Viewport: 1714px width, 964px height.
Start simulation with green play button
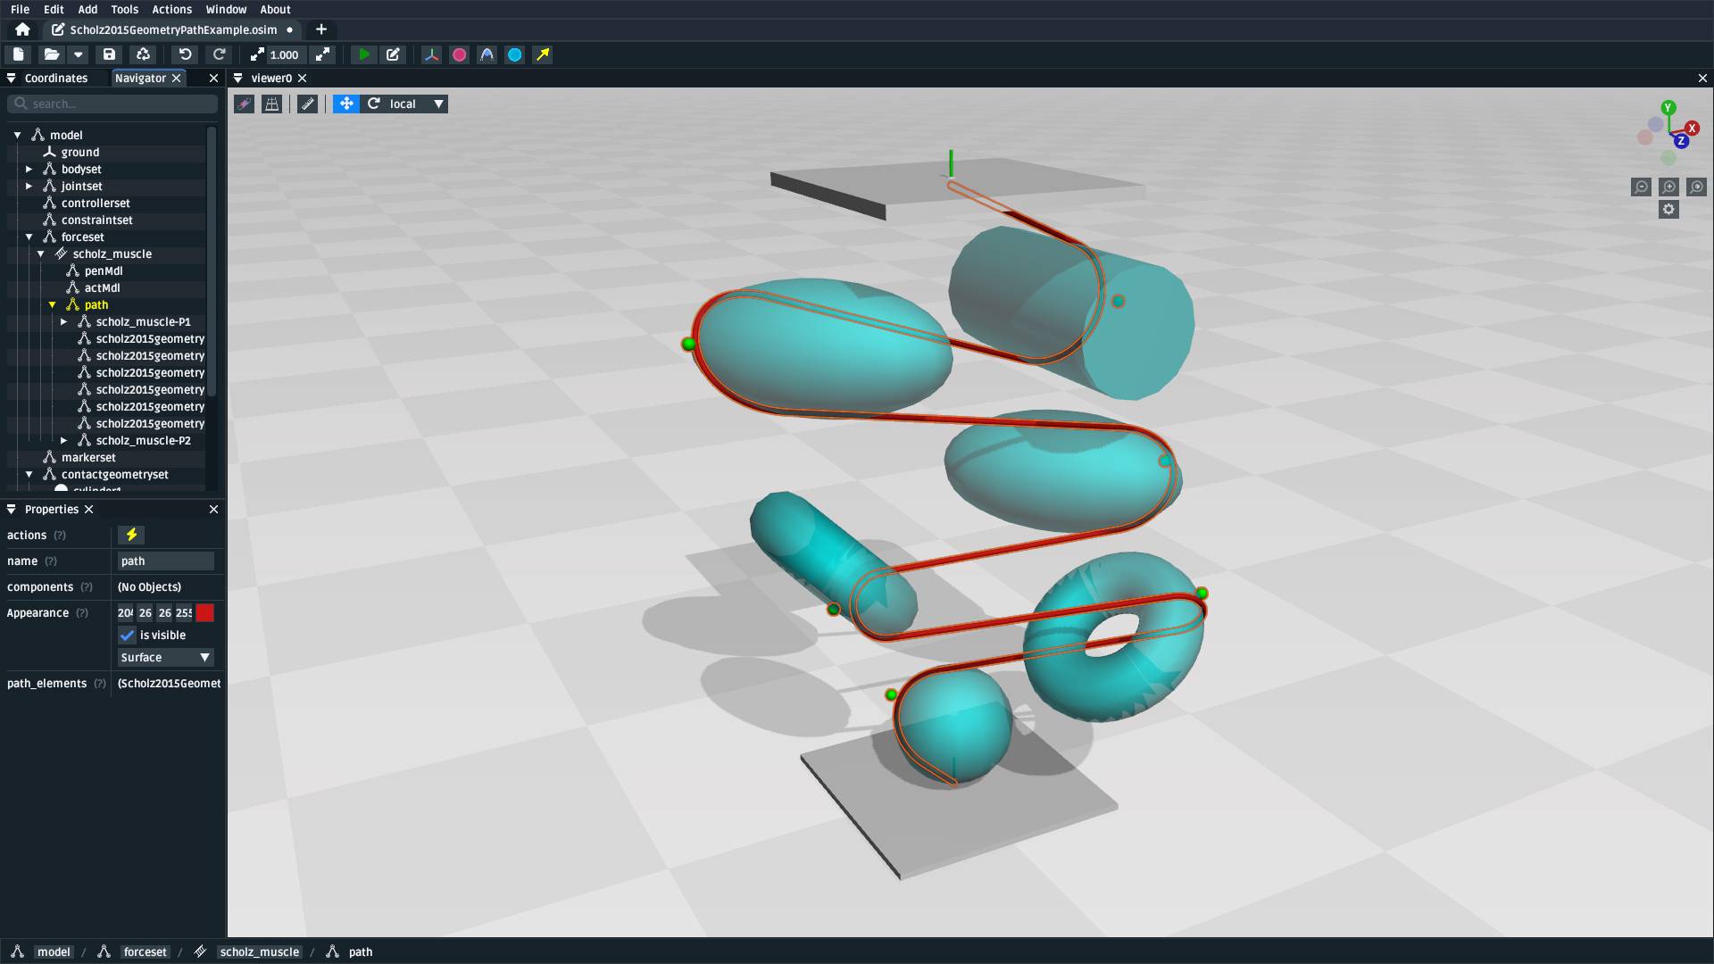[363, 54]
